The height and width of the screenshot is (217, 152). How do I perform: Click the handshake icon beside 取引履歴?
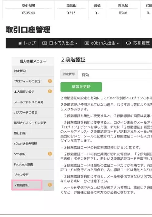click(x=128, y=43)
